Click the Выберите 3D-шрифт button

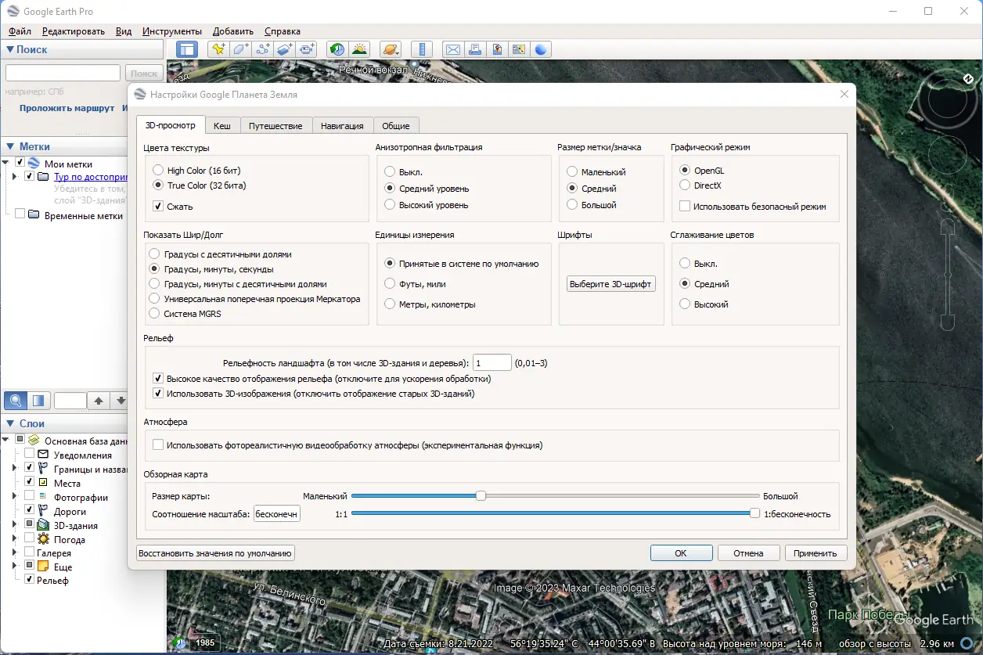tap(611, 284)
